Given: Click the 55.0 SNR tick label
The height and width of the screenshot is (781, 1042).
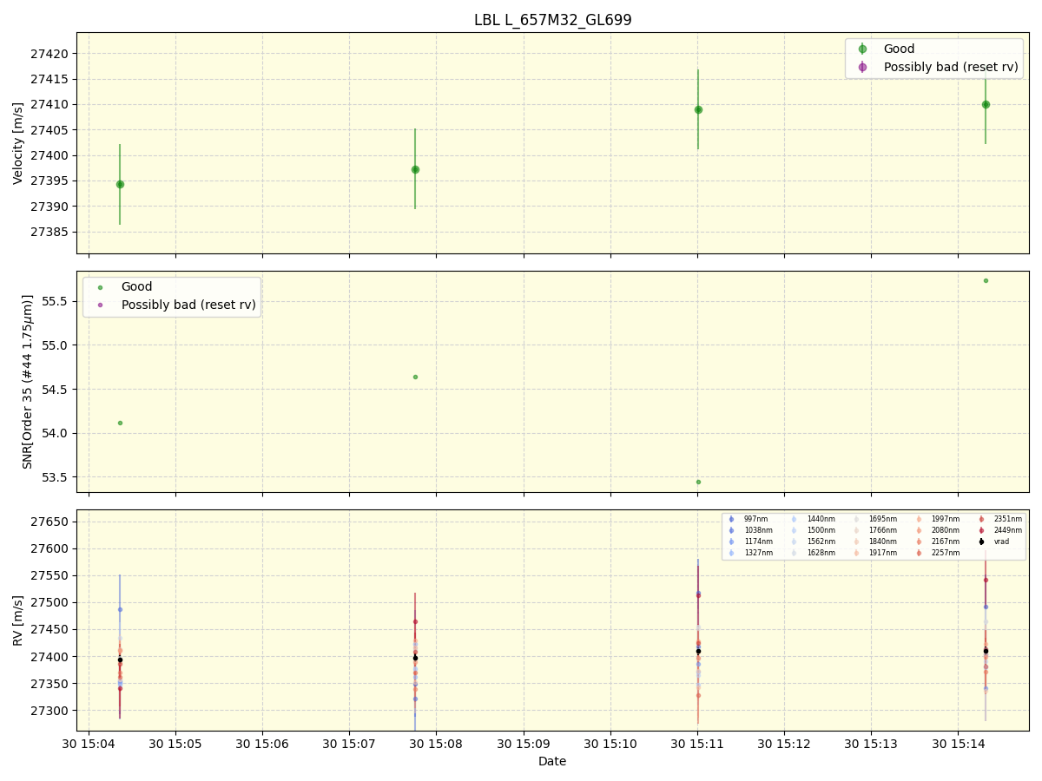Looking at the screenshot, I should click(x=55, y=345).
